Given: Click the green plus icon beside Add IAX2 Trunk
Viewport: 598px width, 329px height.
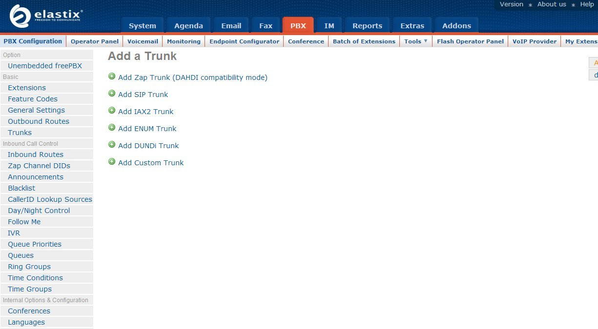Looking at the screenshot, I should click(112, 110).
